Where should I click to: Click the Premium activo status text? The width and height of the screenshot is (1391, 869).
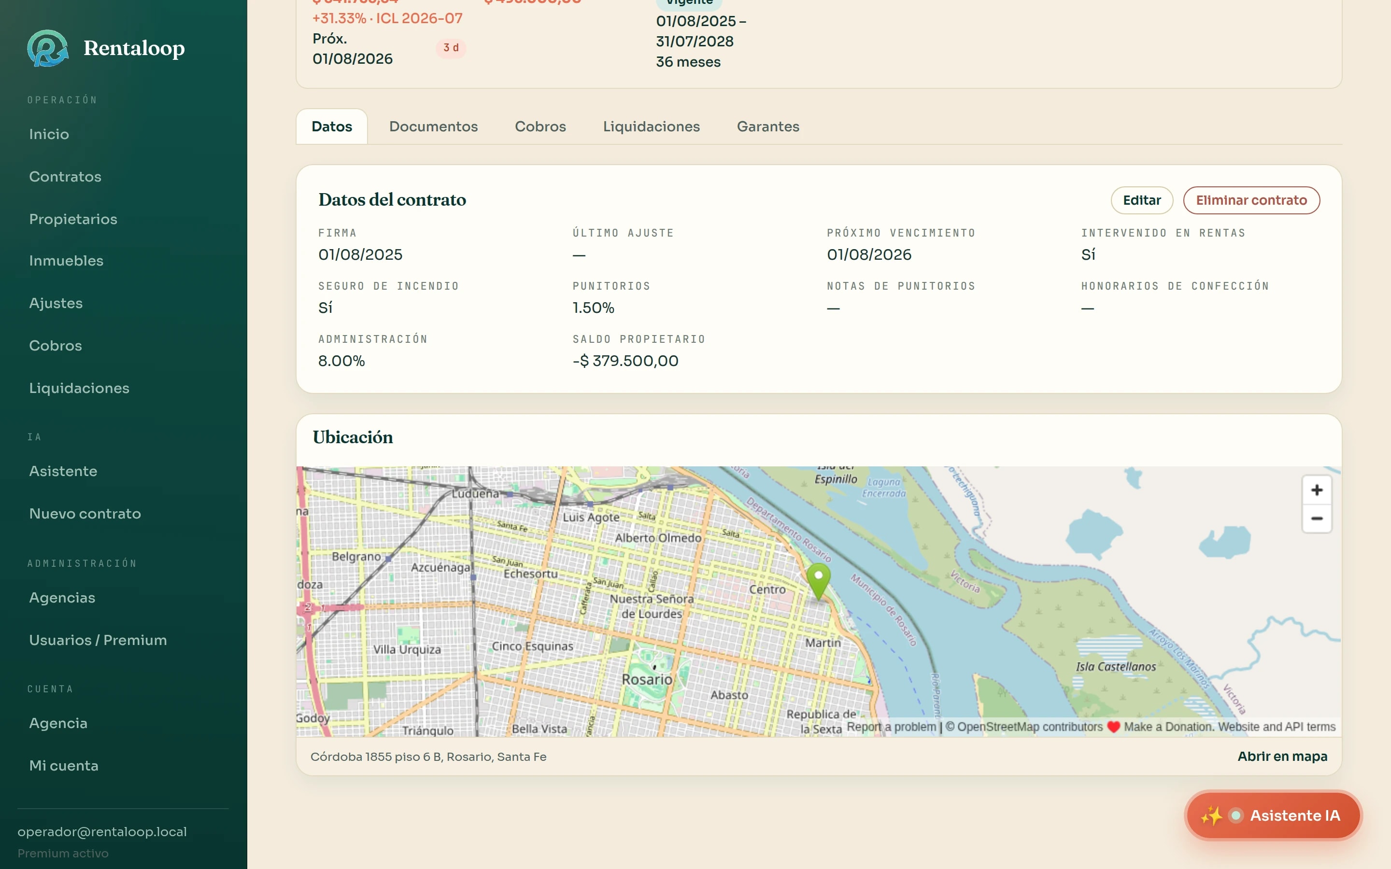tap(63, 854)
